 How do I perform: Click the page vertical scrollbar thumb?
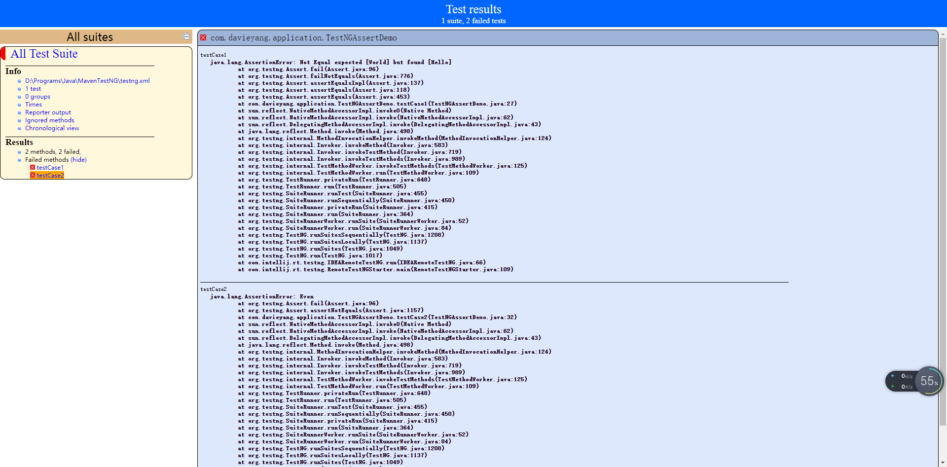click(943, 232)
